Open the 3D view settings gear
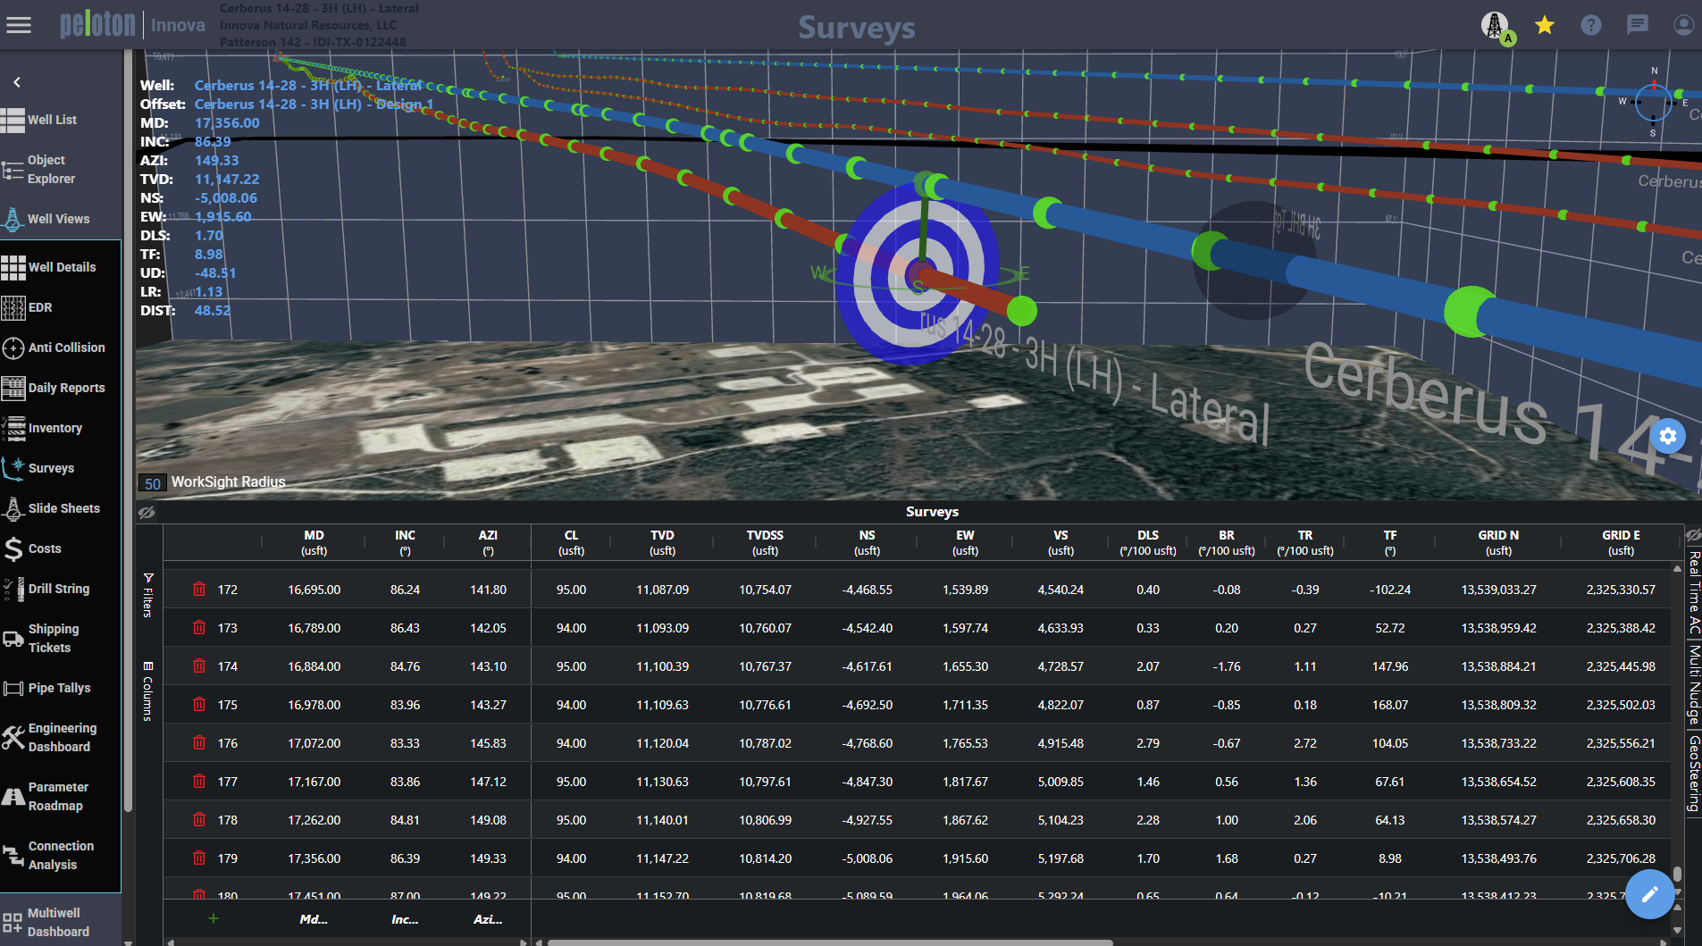This screenshot has width=1702, height=946. [1668, 436]
